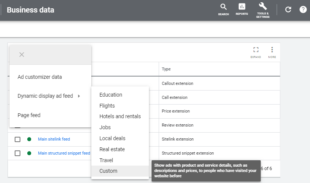This screenshot has width=310, height=183.
Task: Expand the table to full screen
Action: 256,52
